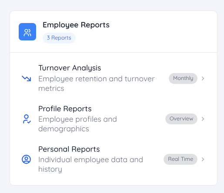224x193 pixels.
Task: Expand the Profile Reports row chevron
Action: tap(203, 119)
